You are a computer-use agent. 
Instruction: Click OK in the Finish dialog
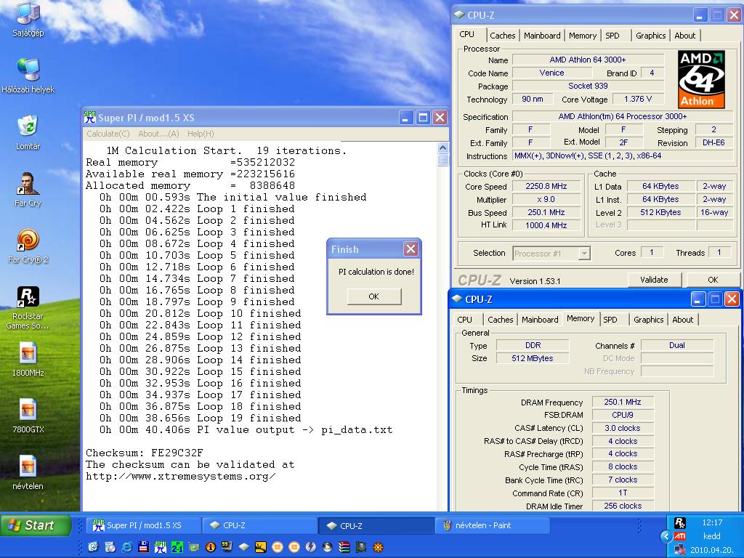point(374,296)
